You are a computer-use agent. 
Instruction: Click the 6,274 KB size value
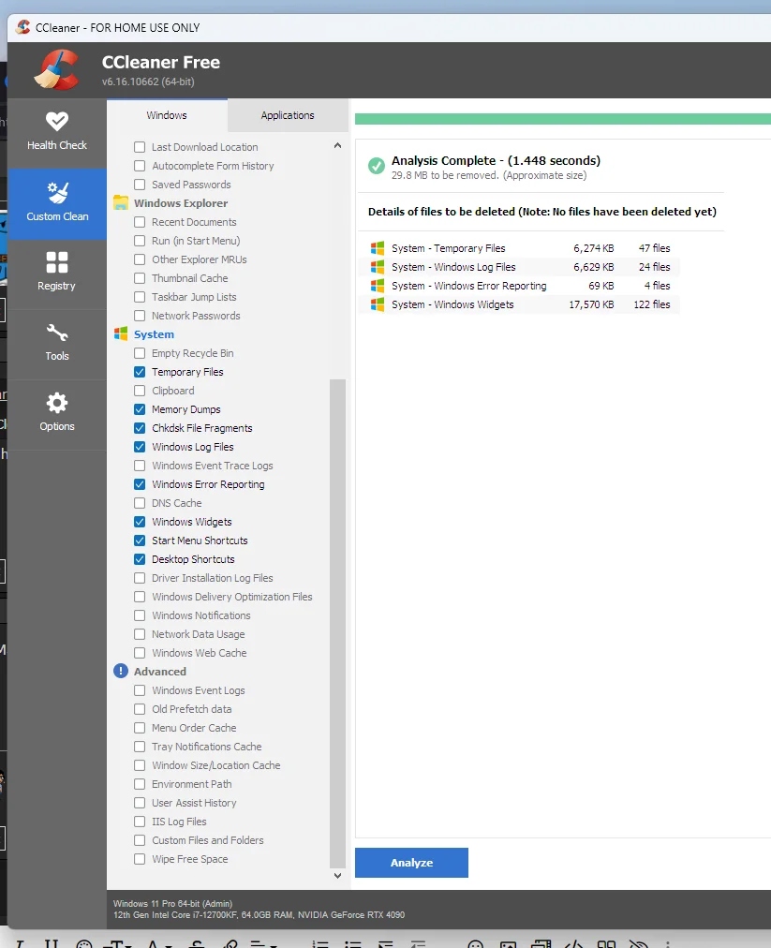coord(593,248)
